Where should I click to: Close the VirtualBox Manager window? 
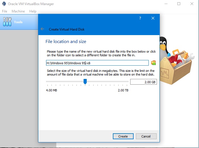[x=192, y=4]
